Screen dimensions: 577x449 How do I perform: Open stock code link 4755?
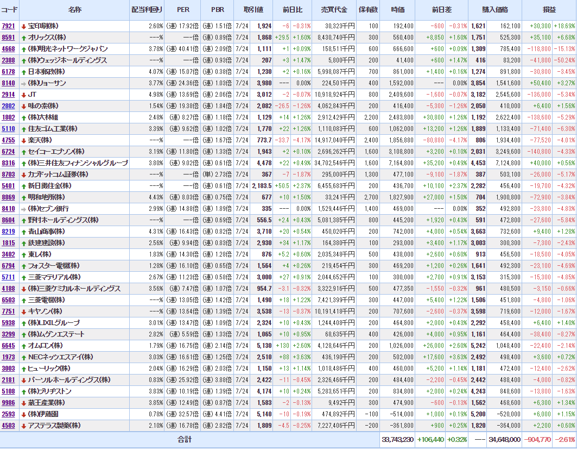(9, 140)
